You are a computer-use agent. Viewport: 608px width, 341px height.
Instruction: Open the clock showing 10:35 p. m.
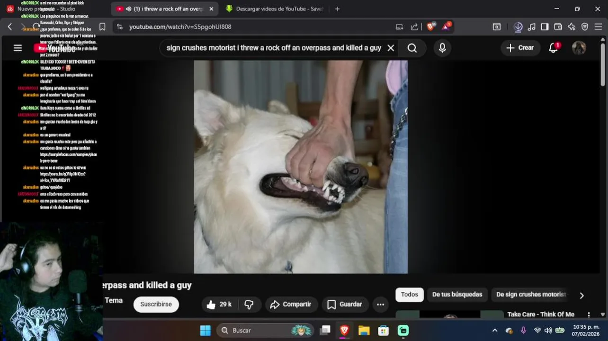[x=586, y=331]
